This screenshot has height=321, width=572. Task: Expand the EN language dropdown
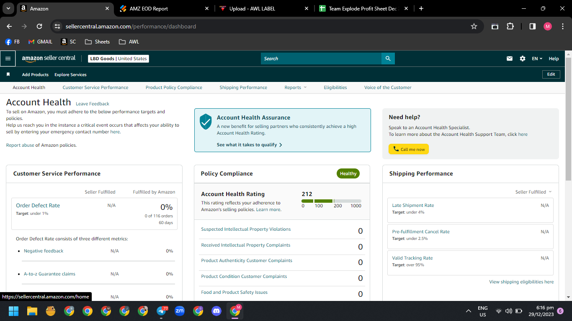pyautogui.click(x=537, y=59)
